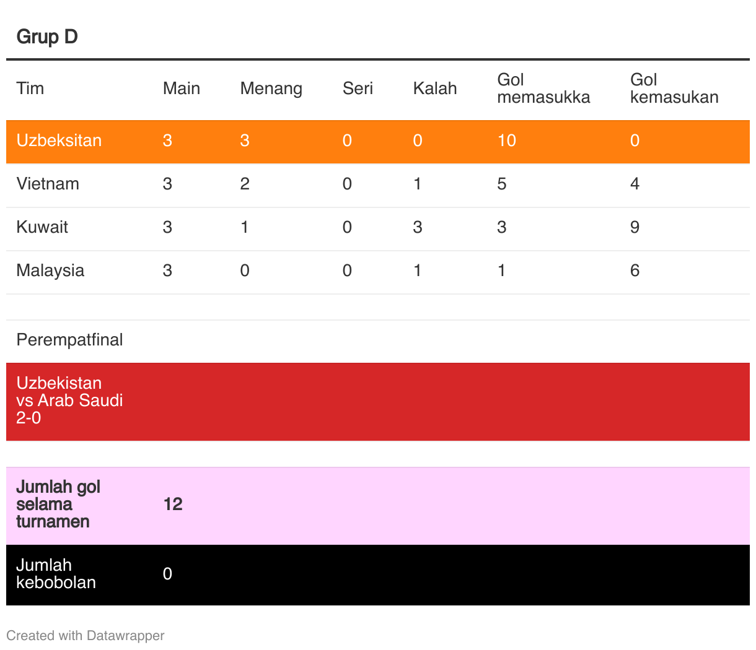Click the Jumlah kebobolan label
756x650 pixels.
[56, 574]
